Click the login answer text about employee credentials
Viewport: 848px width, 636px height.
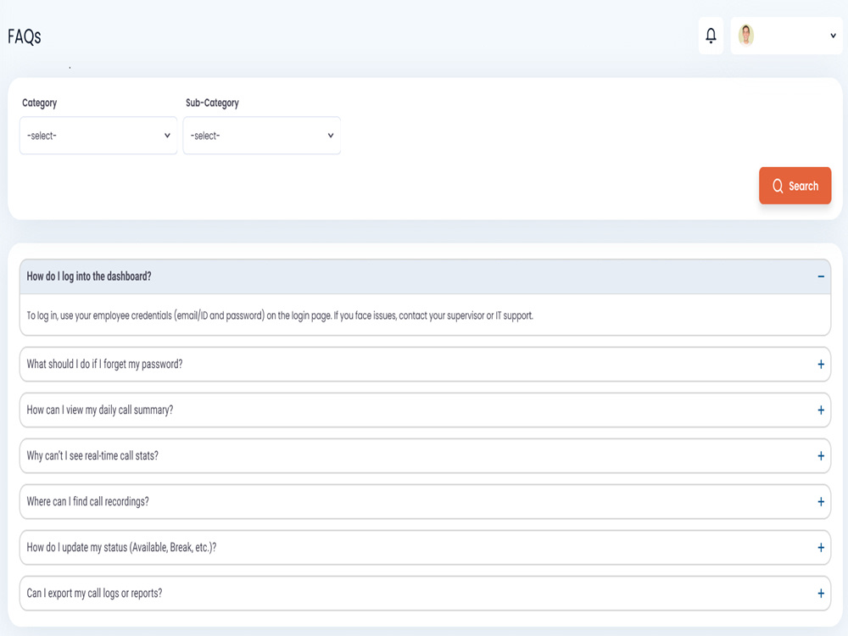(280, 315)
